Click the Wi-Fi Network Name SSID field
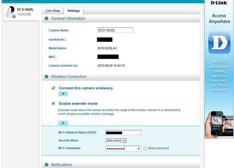This screenshot has height=168, width=234. click(x=123, y=133)
